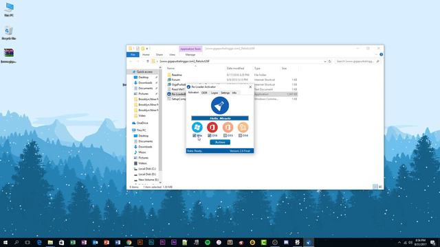Uncheck the O16 checkbox
440x247 pixels.
[x=209, y=136]
